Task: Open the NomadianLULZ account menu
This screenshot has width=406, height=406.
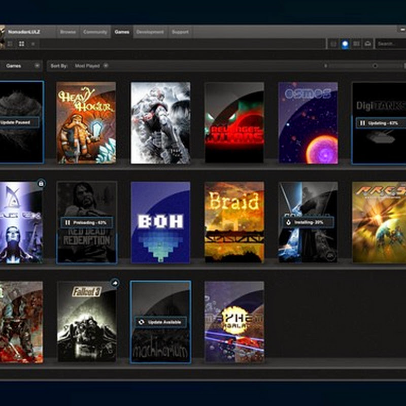Action: [24, 32]
